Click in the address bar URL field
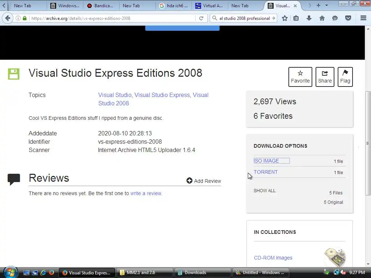Image resolution: width=371 pixels, height=278 pixels. click(112, 18)
